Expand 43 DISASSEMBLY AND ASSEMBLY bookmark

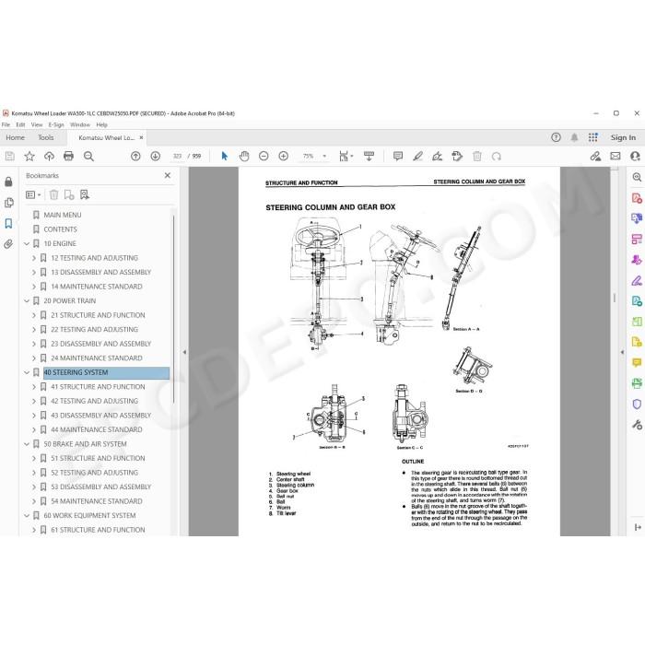click(x=34, y=416)
